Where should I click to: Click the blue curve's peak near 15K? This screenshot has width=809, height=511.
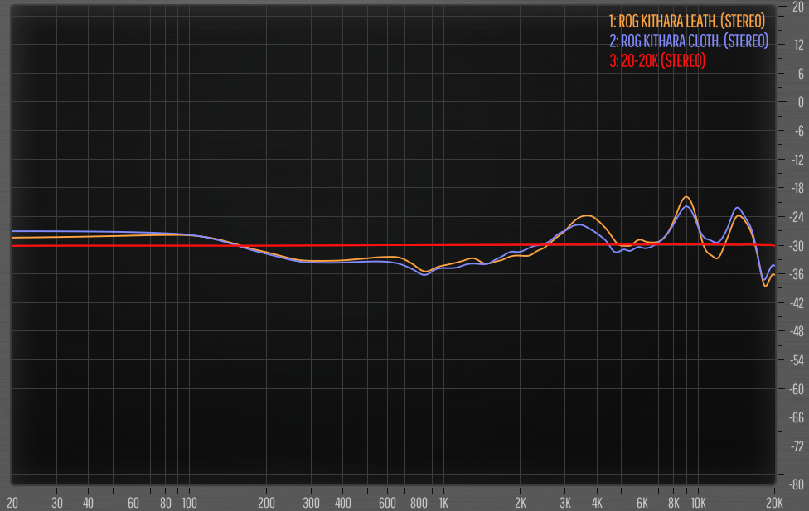tap(737, 207)
